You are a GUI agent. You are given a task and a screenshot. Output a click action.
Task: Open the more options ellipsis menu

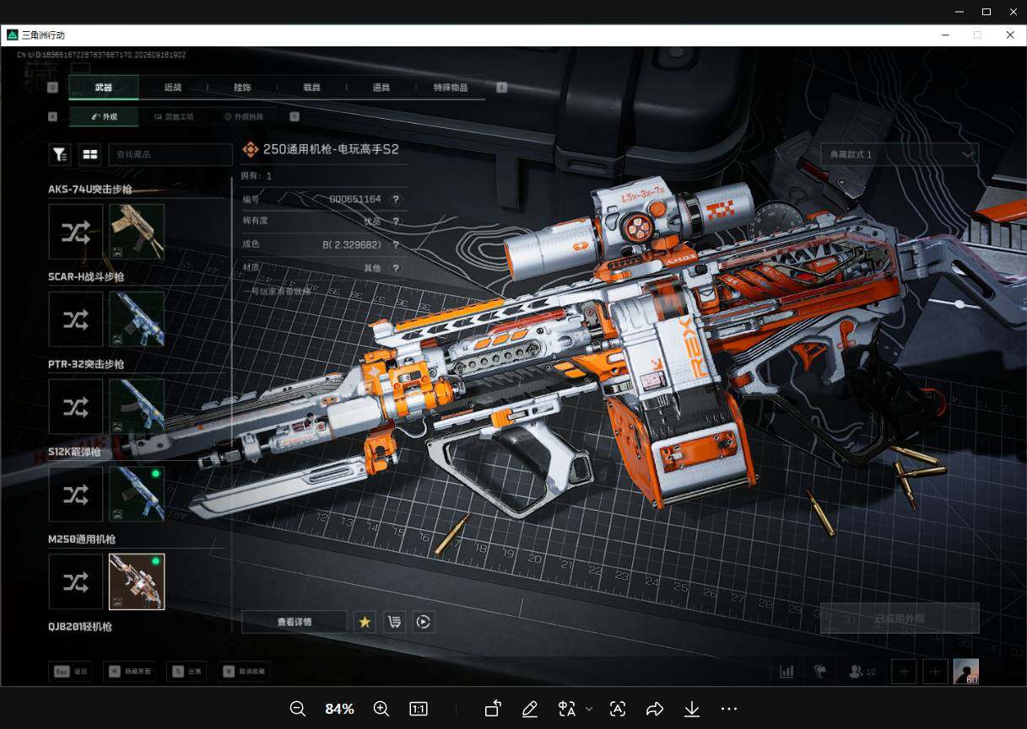click(x=730, y=709)
